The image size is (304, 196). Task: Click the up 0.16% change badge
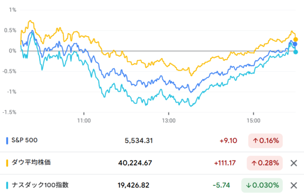click(266, 141)
